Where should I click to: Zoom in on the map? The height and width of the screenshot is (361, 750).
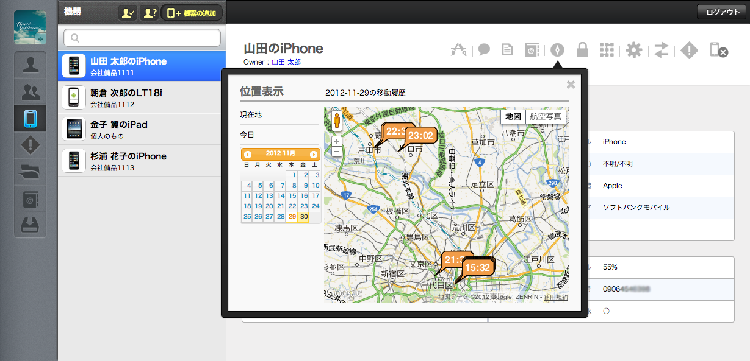click(x=336, y=141)
